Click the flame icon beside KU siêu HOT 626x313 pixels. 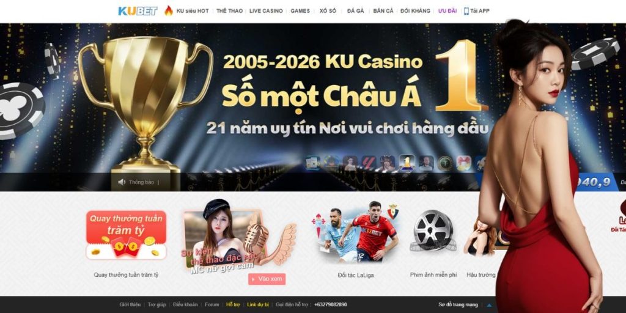point(169,10)
